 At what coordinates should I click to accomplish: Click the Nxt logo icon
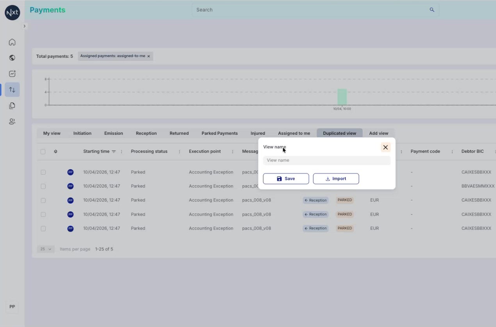[x=12, y=13]
